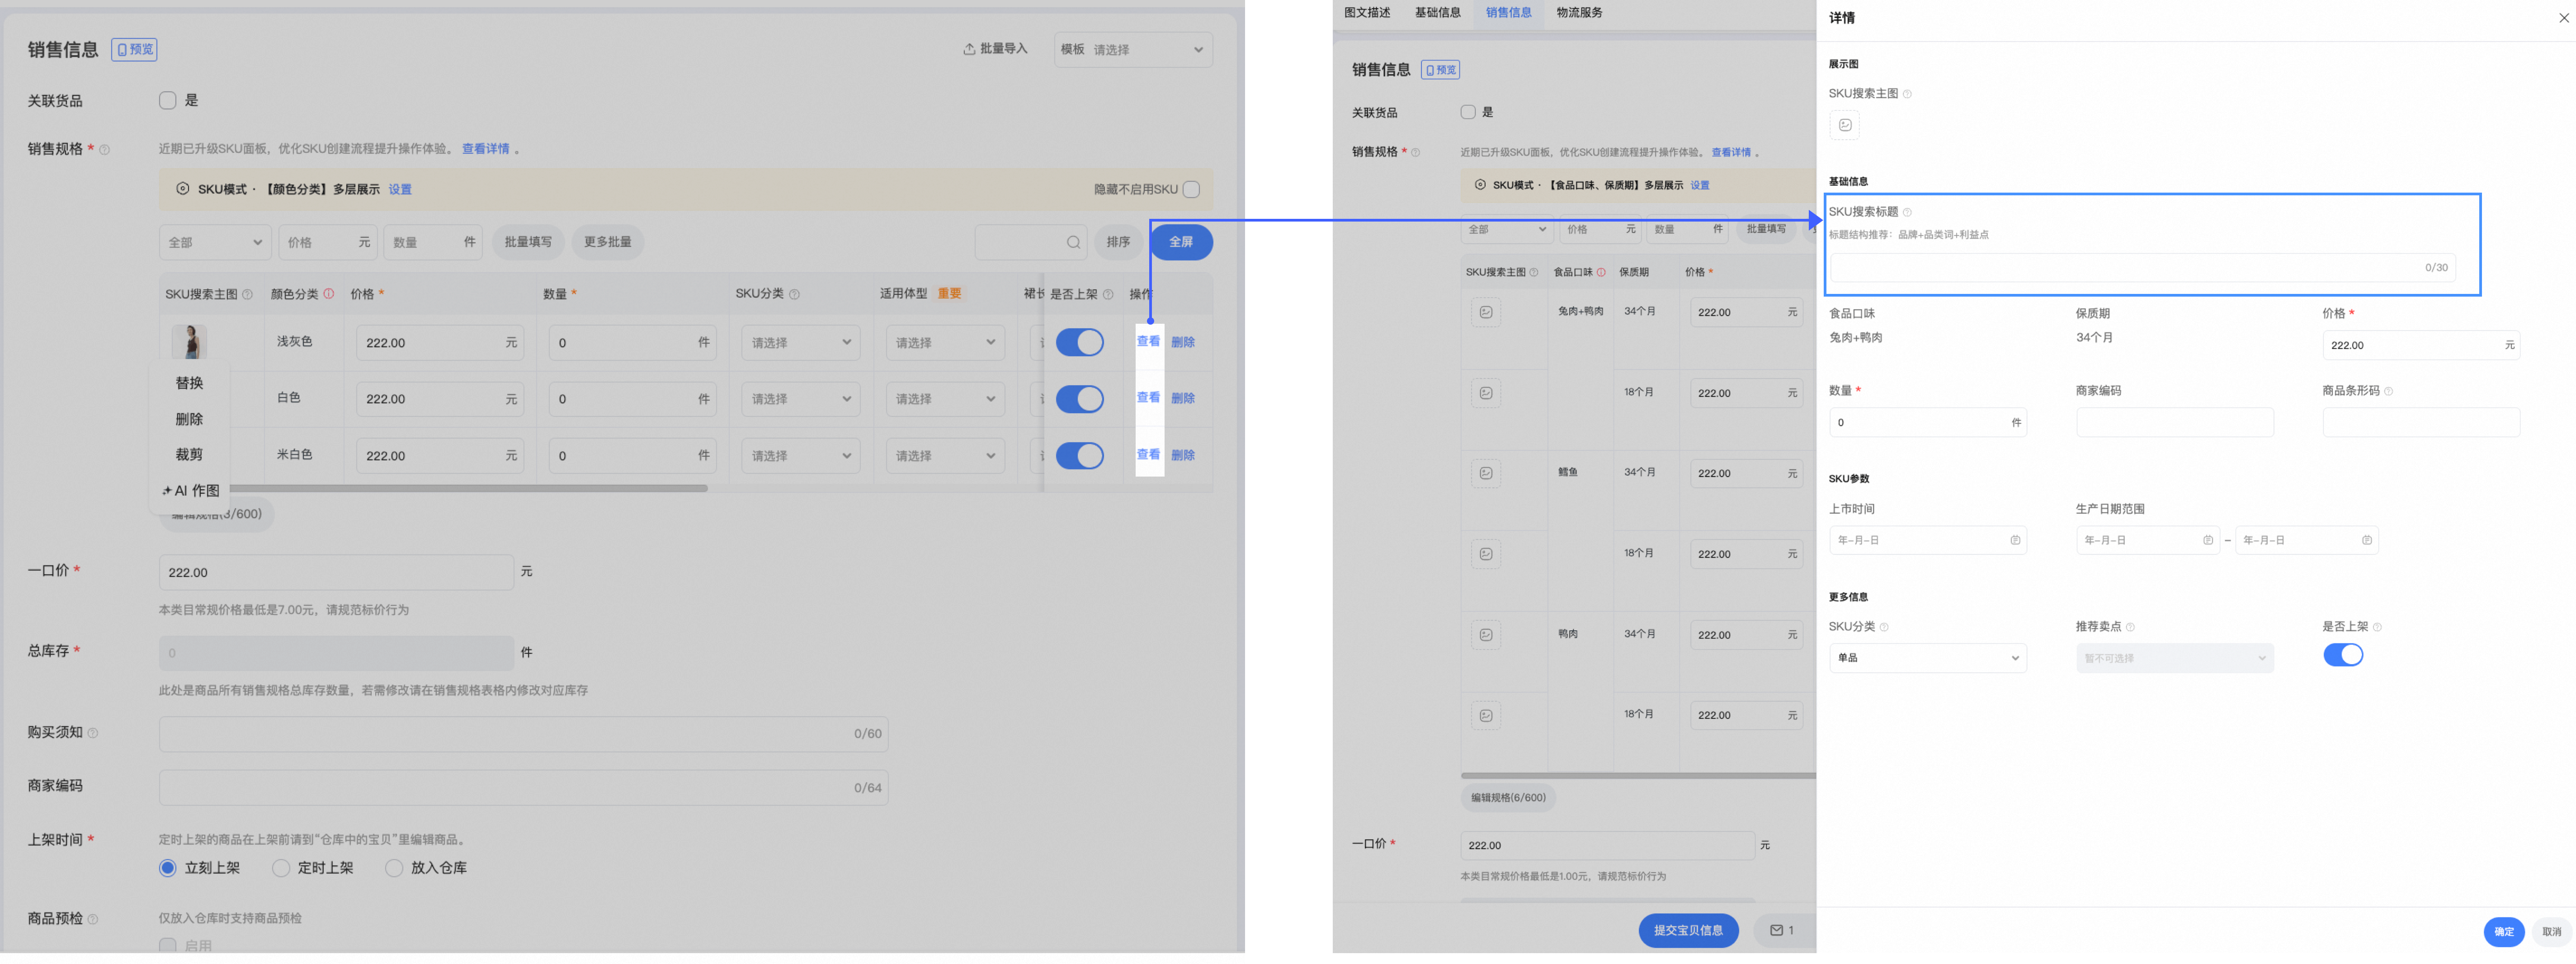This screenshot has height=964, width=2576.
Task: Click the 批量导入 upload icon
Action: (x=968, y=49)
